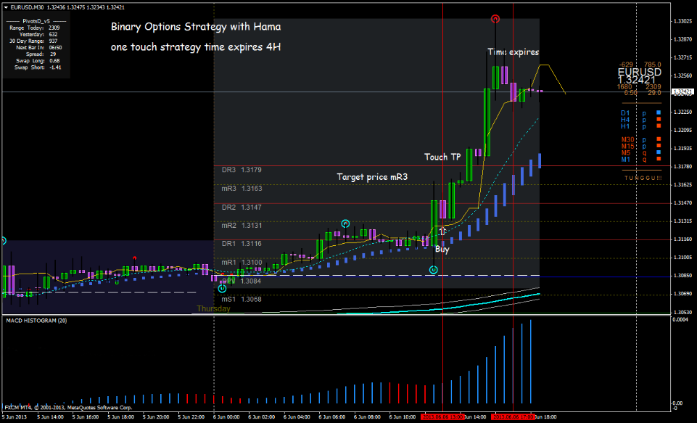Select the 'one touch strategy time expires 4H' text
697x423 pixels.
pyautogui.click(x=196, y=46)
